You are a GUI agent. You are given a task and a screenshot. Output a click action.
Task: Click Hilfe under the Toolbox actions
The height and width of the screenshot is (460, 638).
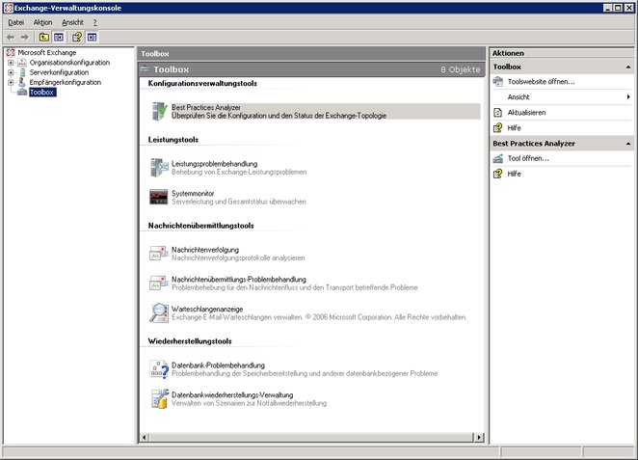[x=514, y=128]
